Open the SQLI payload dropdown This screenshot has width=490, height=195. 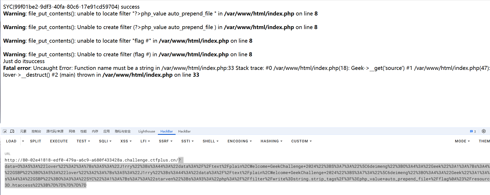[x=105, y=141]
